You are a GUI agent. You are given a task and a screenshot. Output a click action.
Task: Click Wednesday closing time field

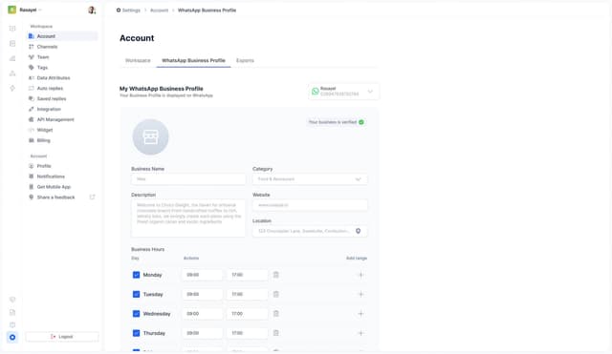coord(247,314)
